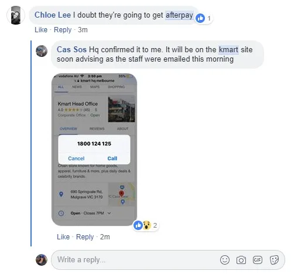Open the GIF selector in reply box

click(x=258, y=260)
